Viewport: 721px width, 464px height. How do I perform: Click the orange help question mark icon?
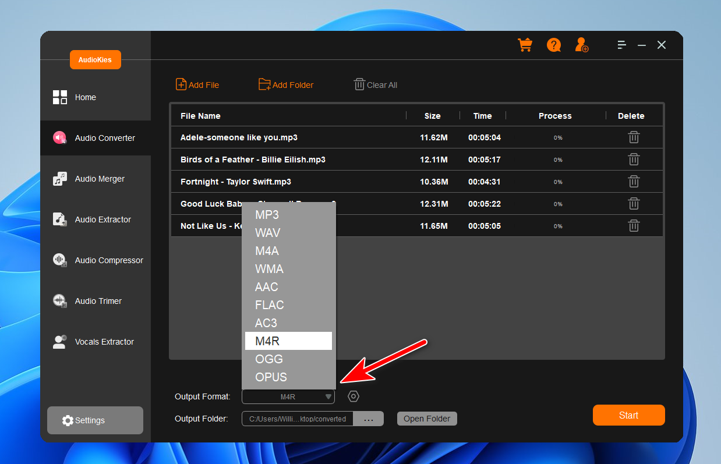(x=553, y=45)
